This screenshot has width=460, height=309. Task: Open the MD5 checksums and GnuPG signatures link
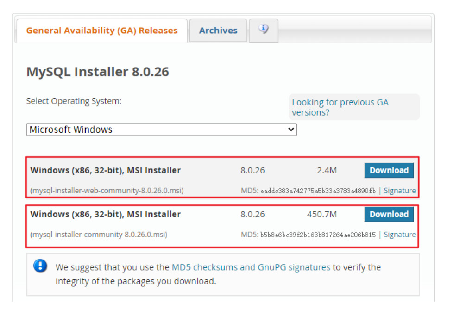[x=251, y=267]
